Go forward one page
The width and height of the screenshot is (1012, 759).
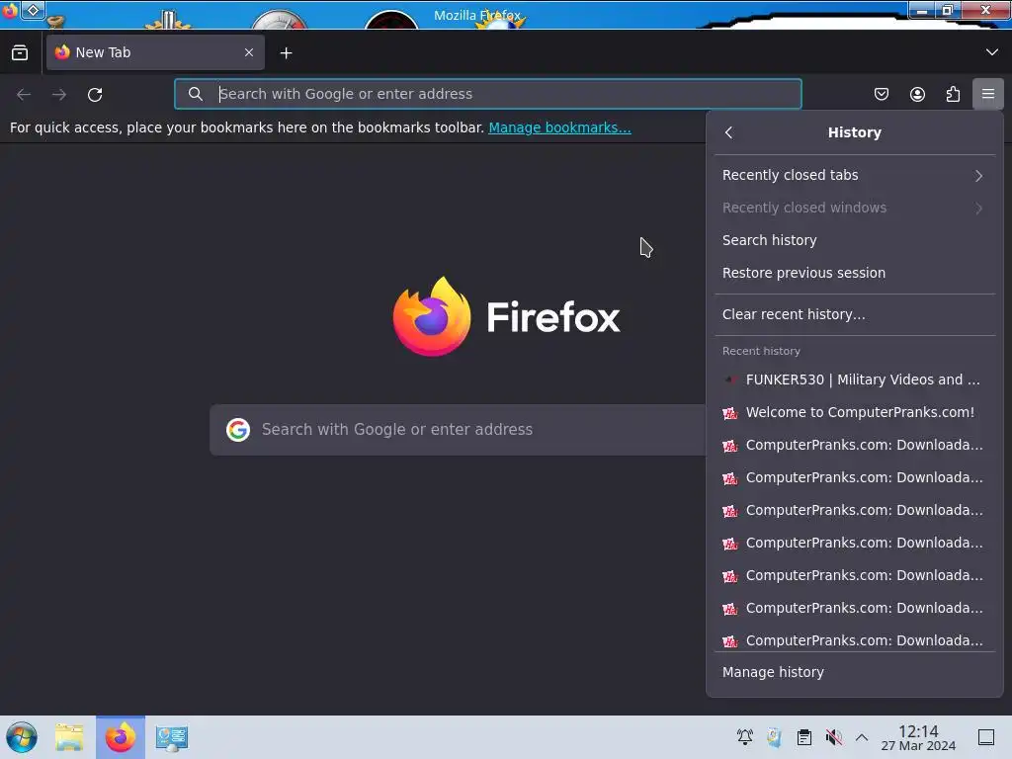point(59,94)
